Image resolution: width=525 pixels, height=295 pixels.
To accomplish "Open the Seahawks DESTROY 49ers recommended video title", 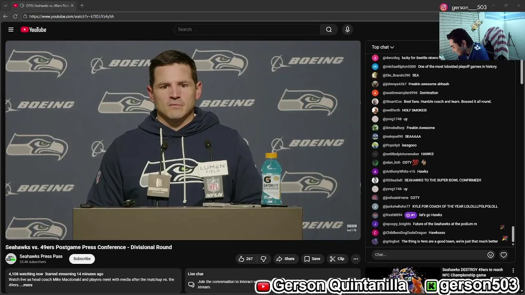I will [472, 272].
